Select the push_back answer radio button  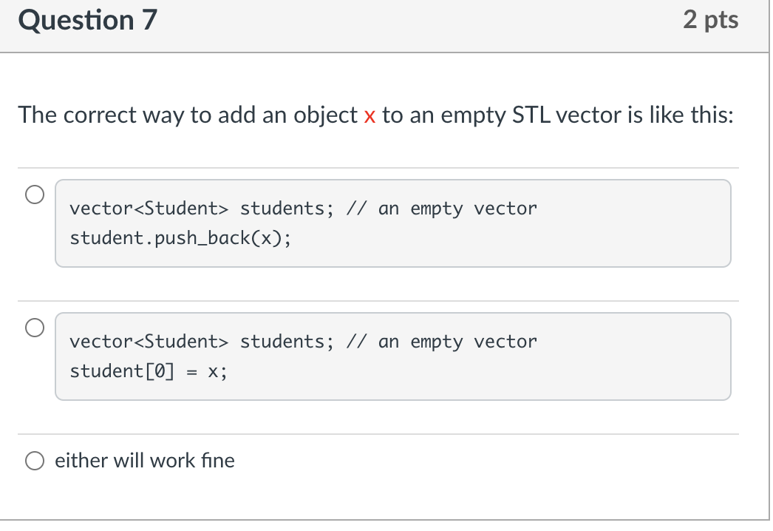[x=34, y=195]
